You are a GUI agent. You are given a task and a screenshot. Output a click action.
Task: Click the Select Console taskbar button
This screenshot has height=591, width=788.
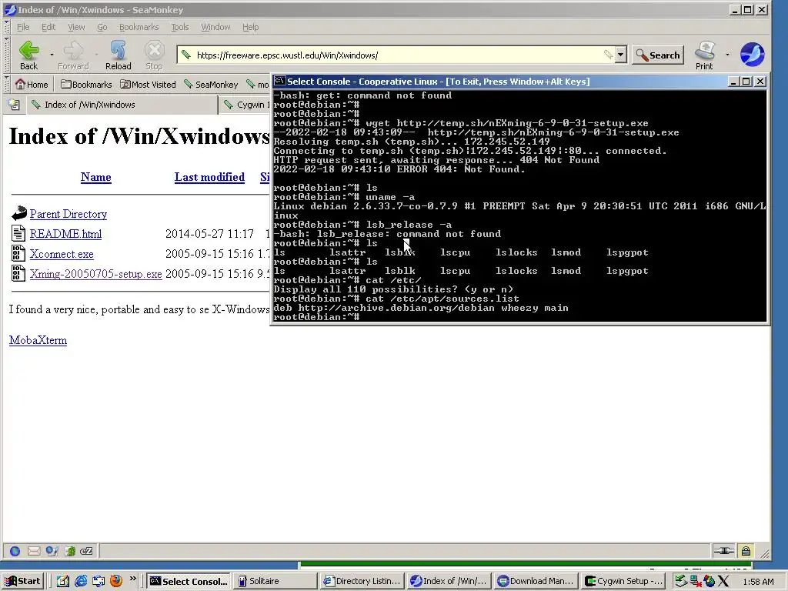(x=189, y=581)
